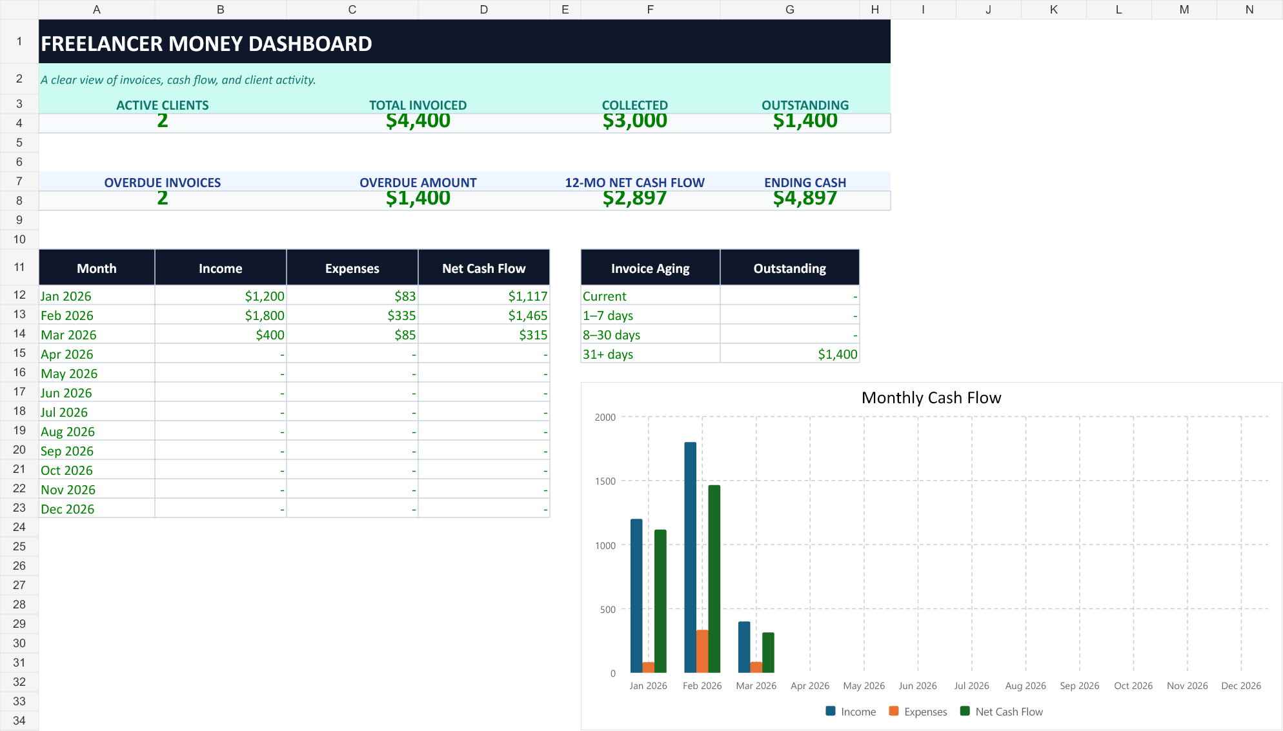This screenshot has height=731, width=1283.
Task: Select row 1 header
Action: 19,41
